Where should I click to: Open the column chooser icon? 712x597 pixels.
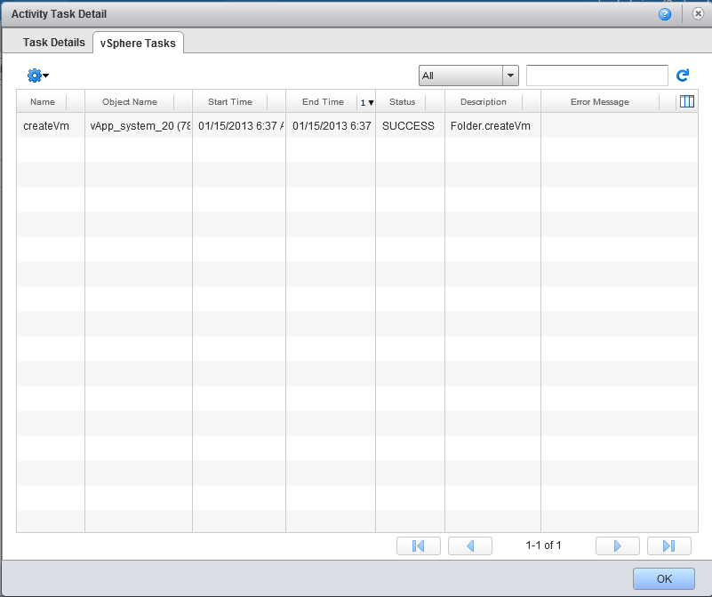click(686, 102)
